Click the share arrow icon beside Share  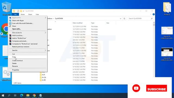pyautogui.click(x=10, y=26)
